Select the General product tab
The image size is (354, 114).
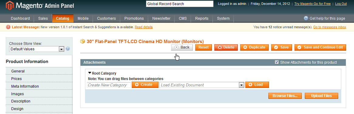[39, 71]
